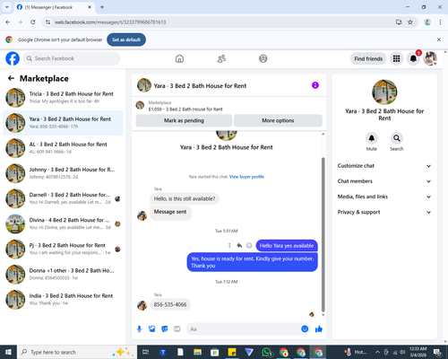Image resolution: width=448 pixels, height=359 pixels.
Task: Expand Chat members section
Action: (x=384, y=181)
